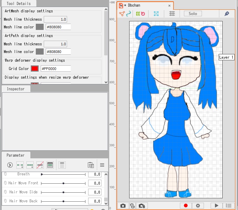Toggle the grid display icon
Screen dimensions: 238x210
[x=172, y=14]
